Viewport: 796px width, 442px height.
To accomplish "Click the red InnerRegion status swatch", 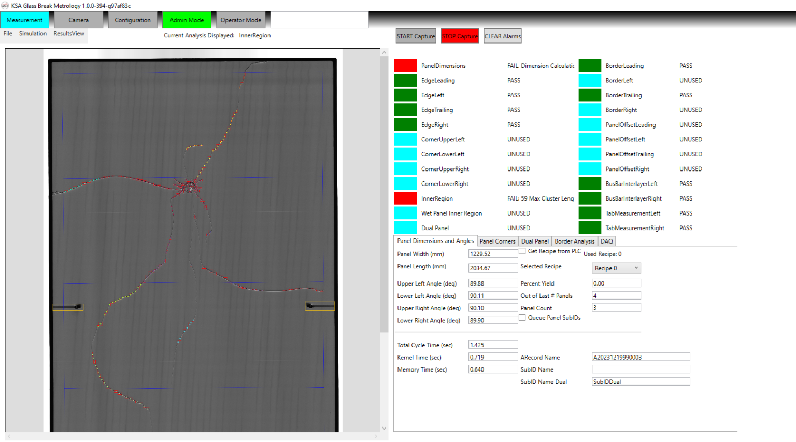I will click(x=405, y=198).
